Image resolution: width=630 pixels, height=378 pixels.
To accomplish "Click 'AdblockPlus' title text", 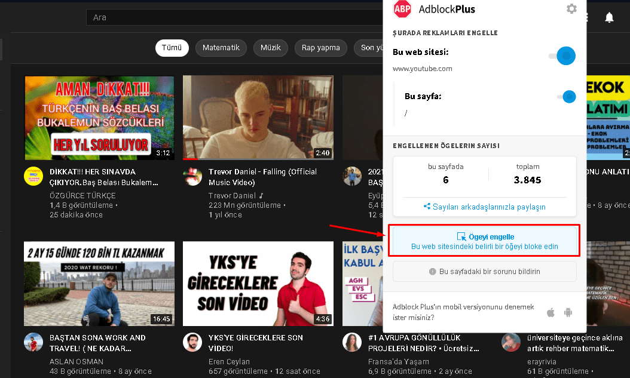I will pos(446,9).
